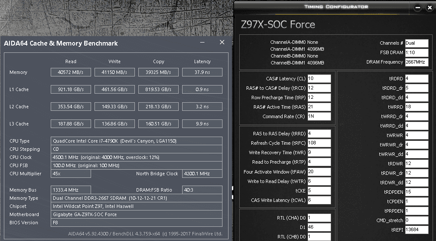Click the Memory Type DDR3-2667 SDRAM field
Screen dimensions: 436x241
[x=137, y=198]
